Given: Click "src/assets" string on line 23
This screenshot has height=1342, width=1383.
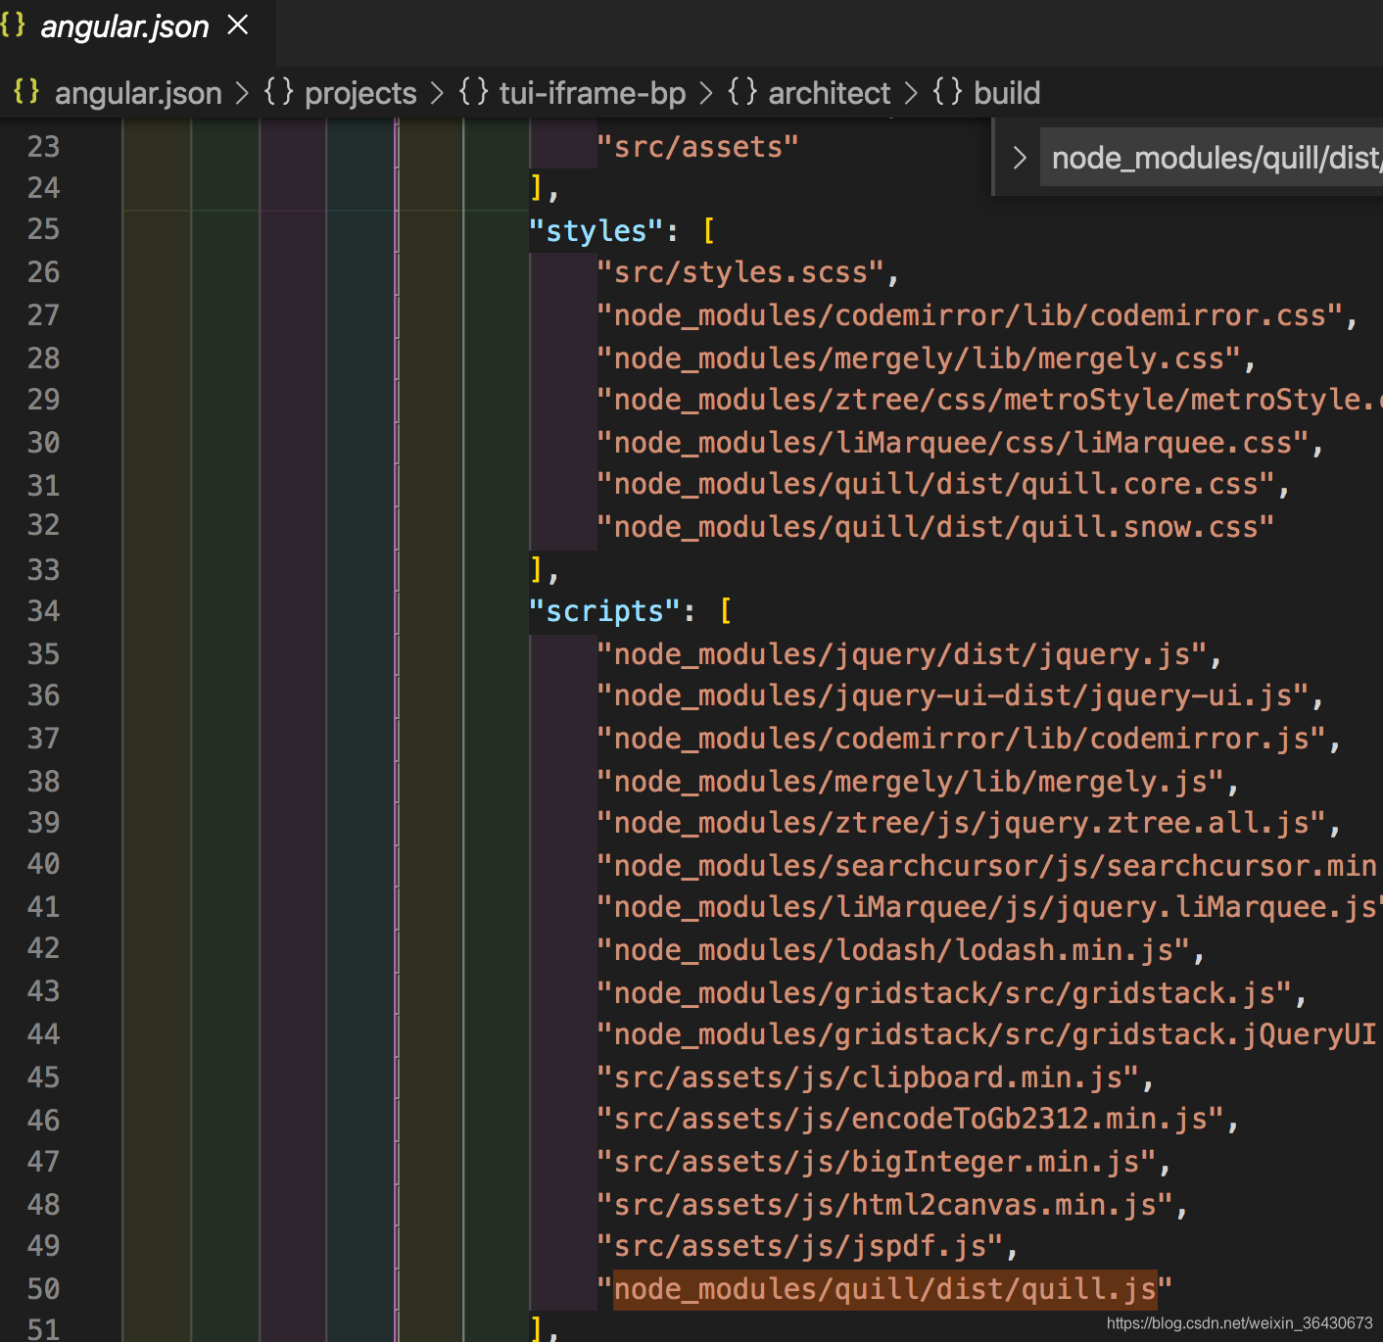Looking at the screenshot, I should (697, 147).
